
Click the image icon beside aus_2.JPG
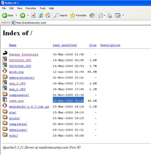pyautogui.click(x=5, y=88)
